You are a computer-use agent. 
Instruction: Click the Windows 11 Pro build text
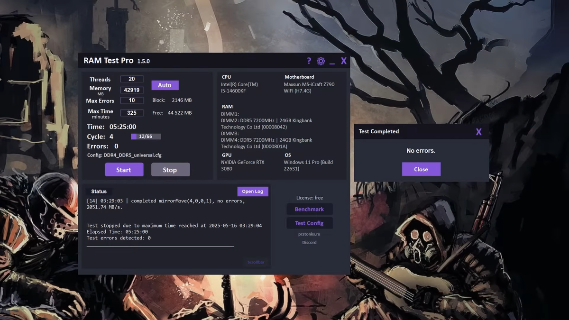[x=308, y=165]
